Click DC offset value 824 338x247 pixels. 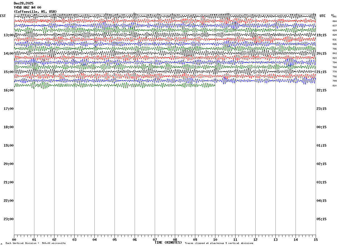point(335,35)
